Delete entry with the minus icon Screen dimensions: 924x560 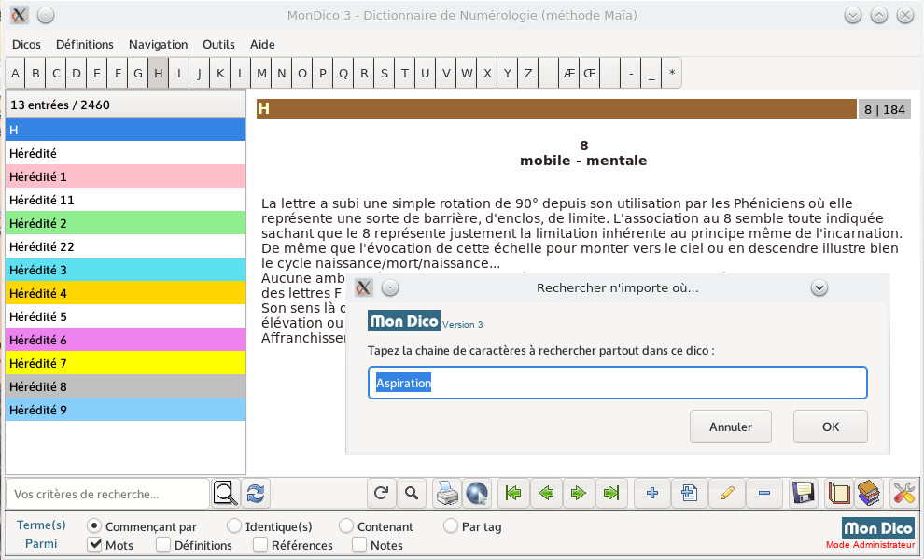tap(764, 493)
